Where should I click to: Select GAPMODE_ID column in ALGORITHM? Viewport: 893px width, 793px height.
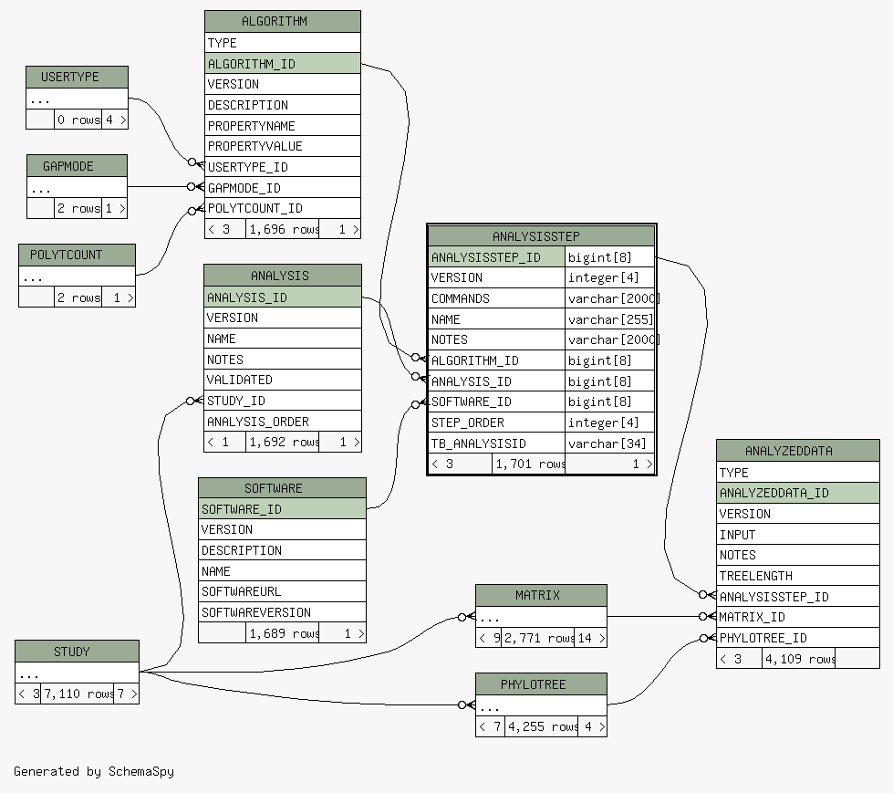(x=283, y=187)
